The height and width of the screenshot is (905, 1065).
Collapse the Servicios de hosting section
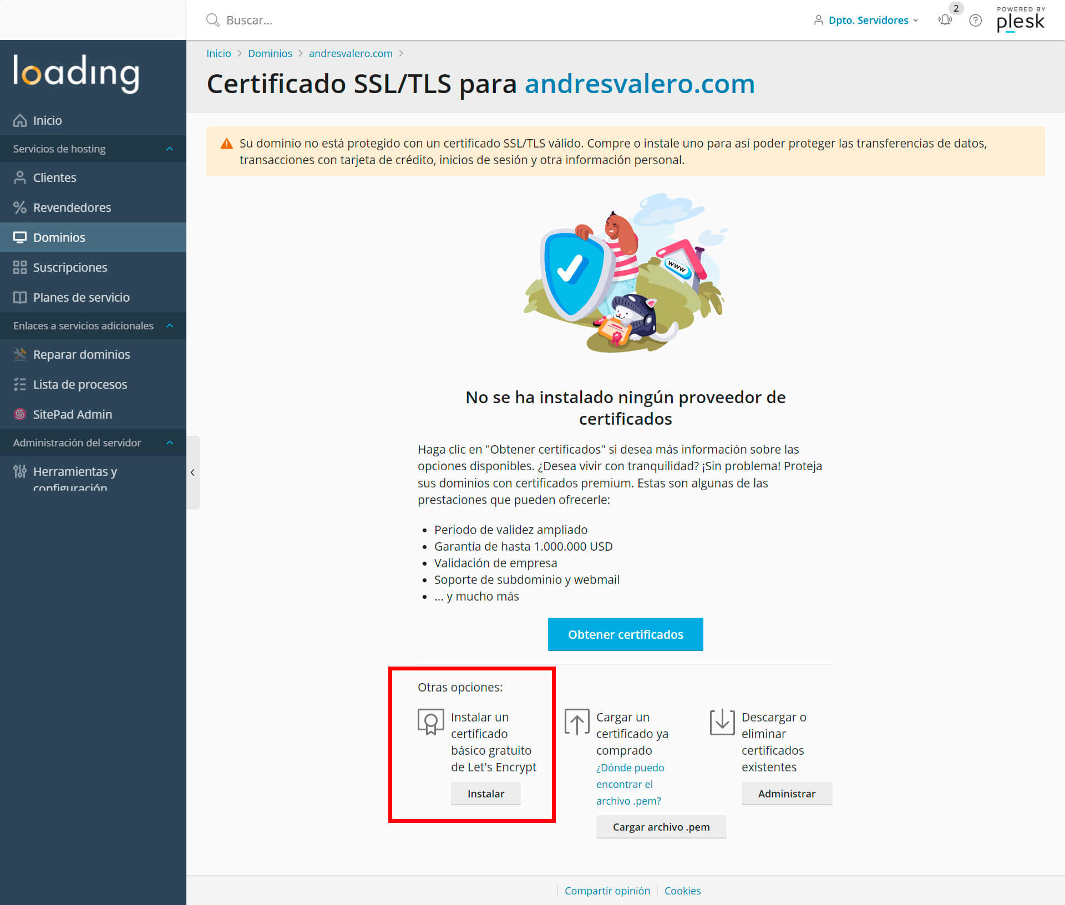pos(170,149)
